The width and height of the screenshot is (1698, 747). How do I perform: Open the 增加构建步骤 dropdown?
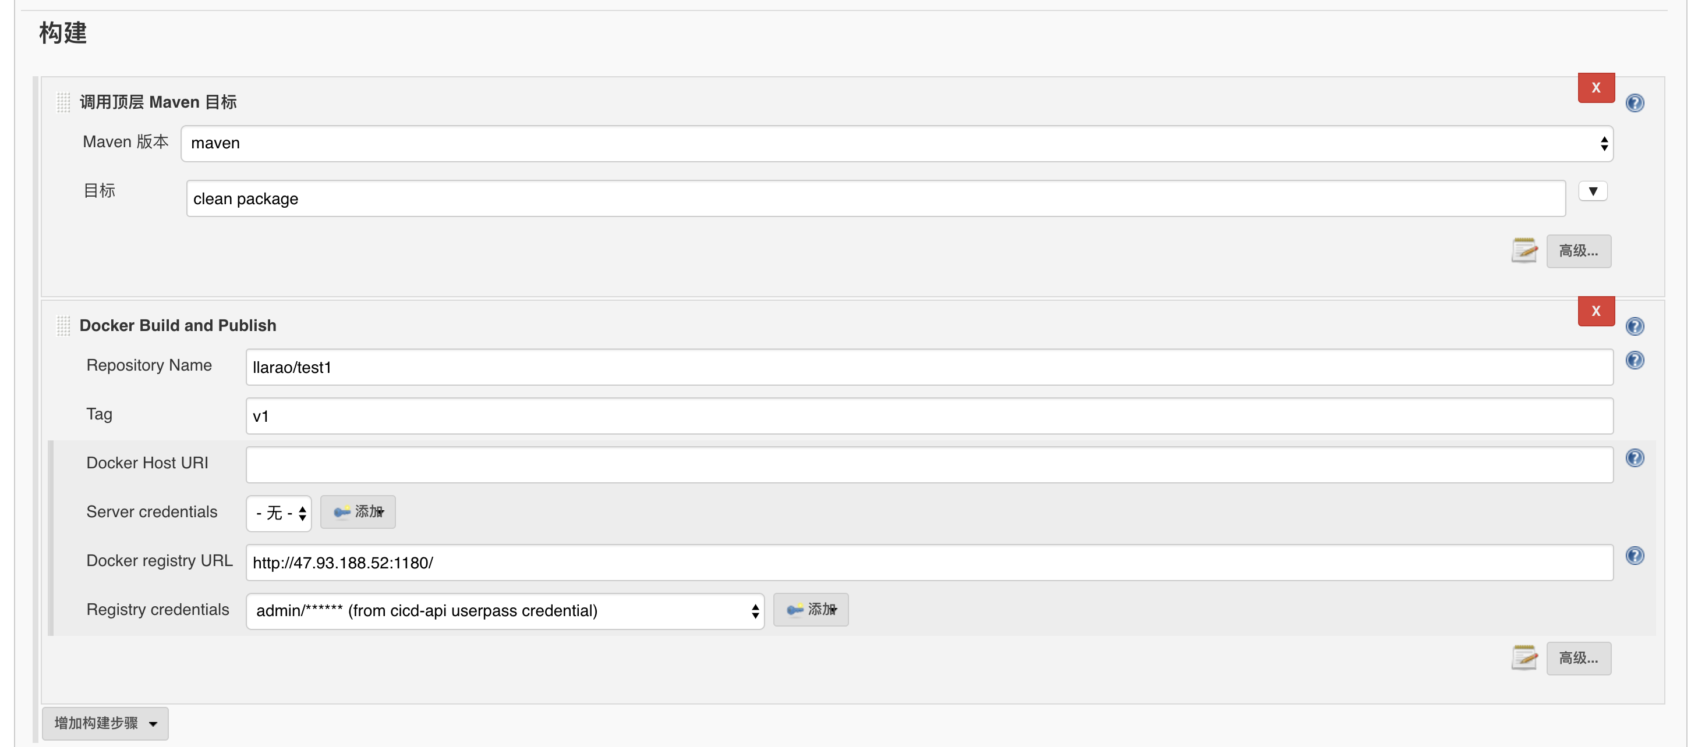point(104,723)
